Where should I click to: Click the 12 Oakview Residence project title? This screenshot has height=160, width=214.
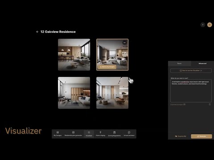pos(58,32)
